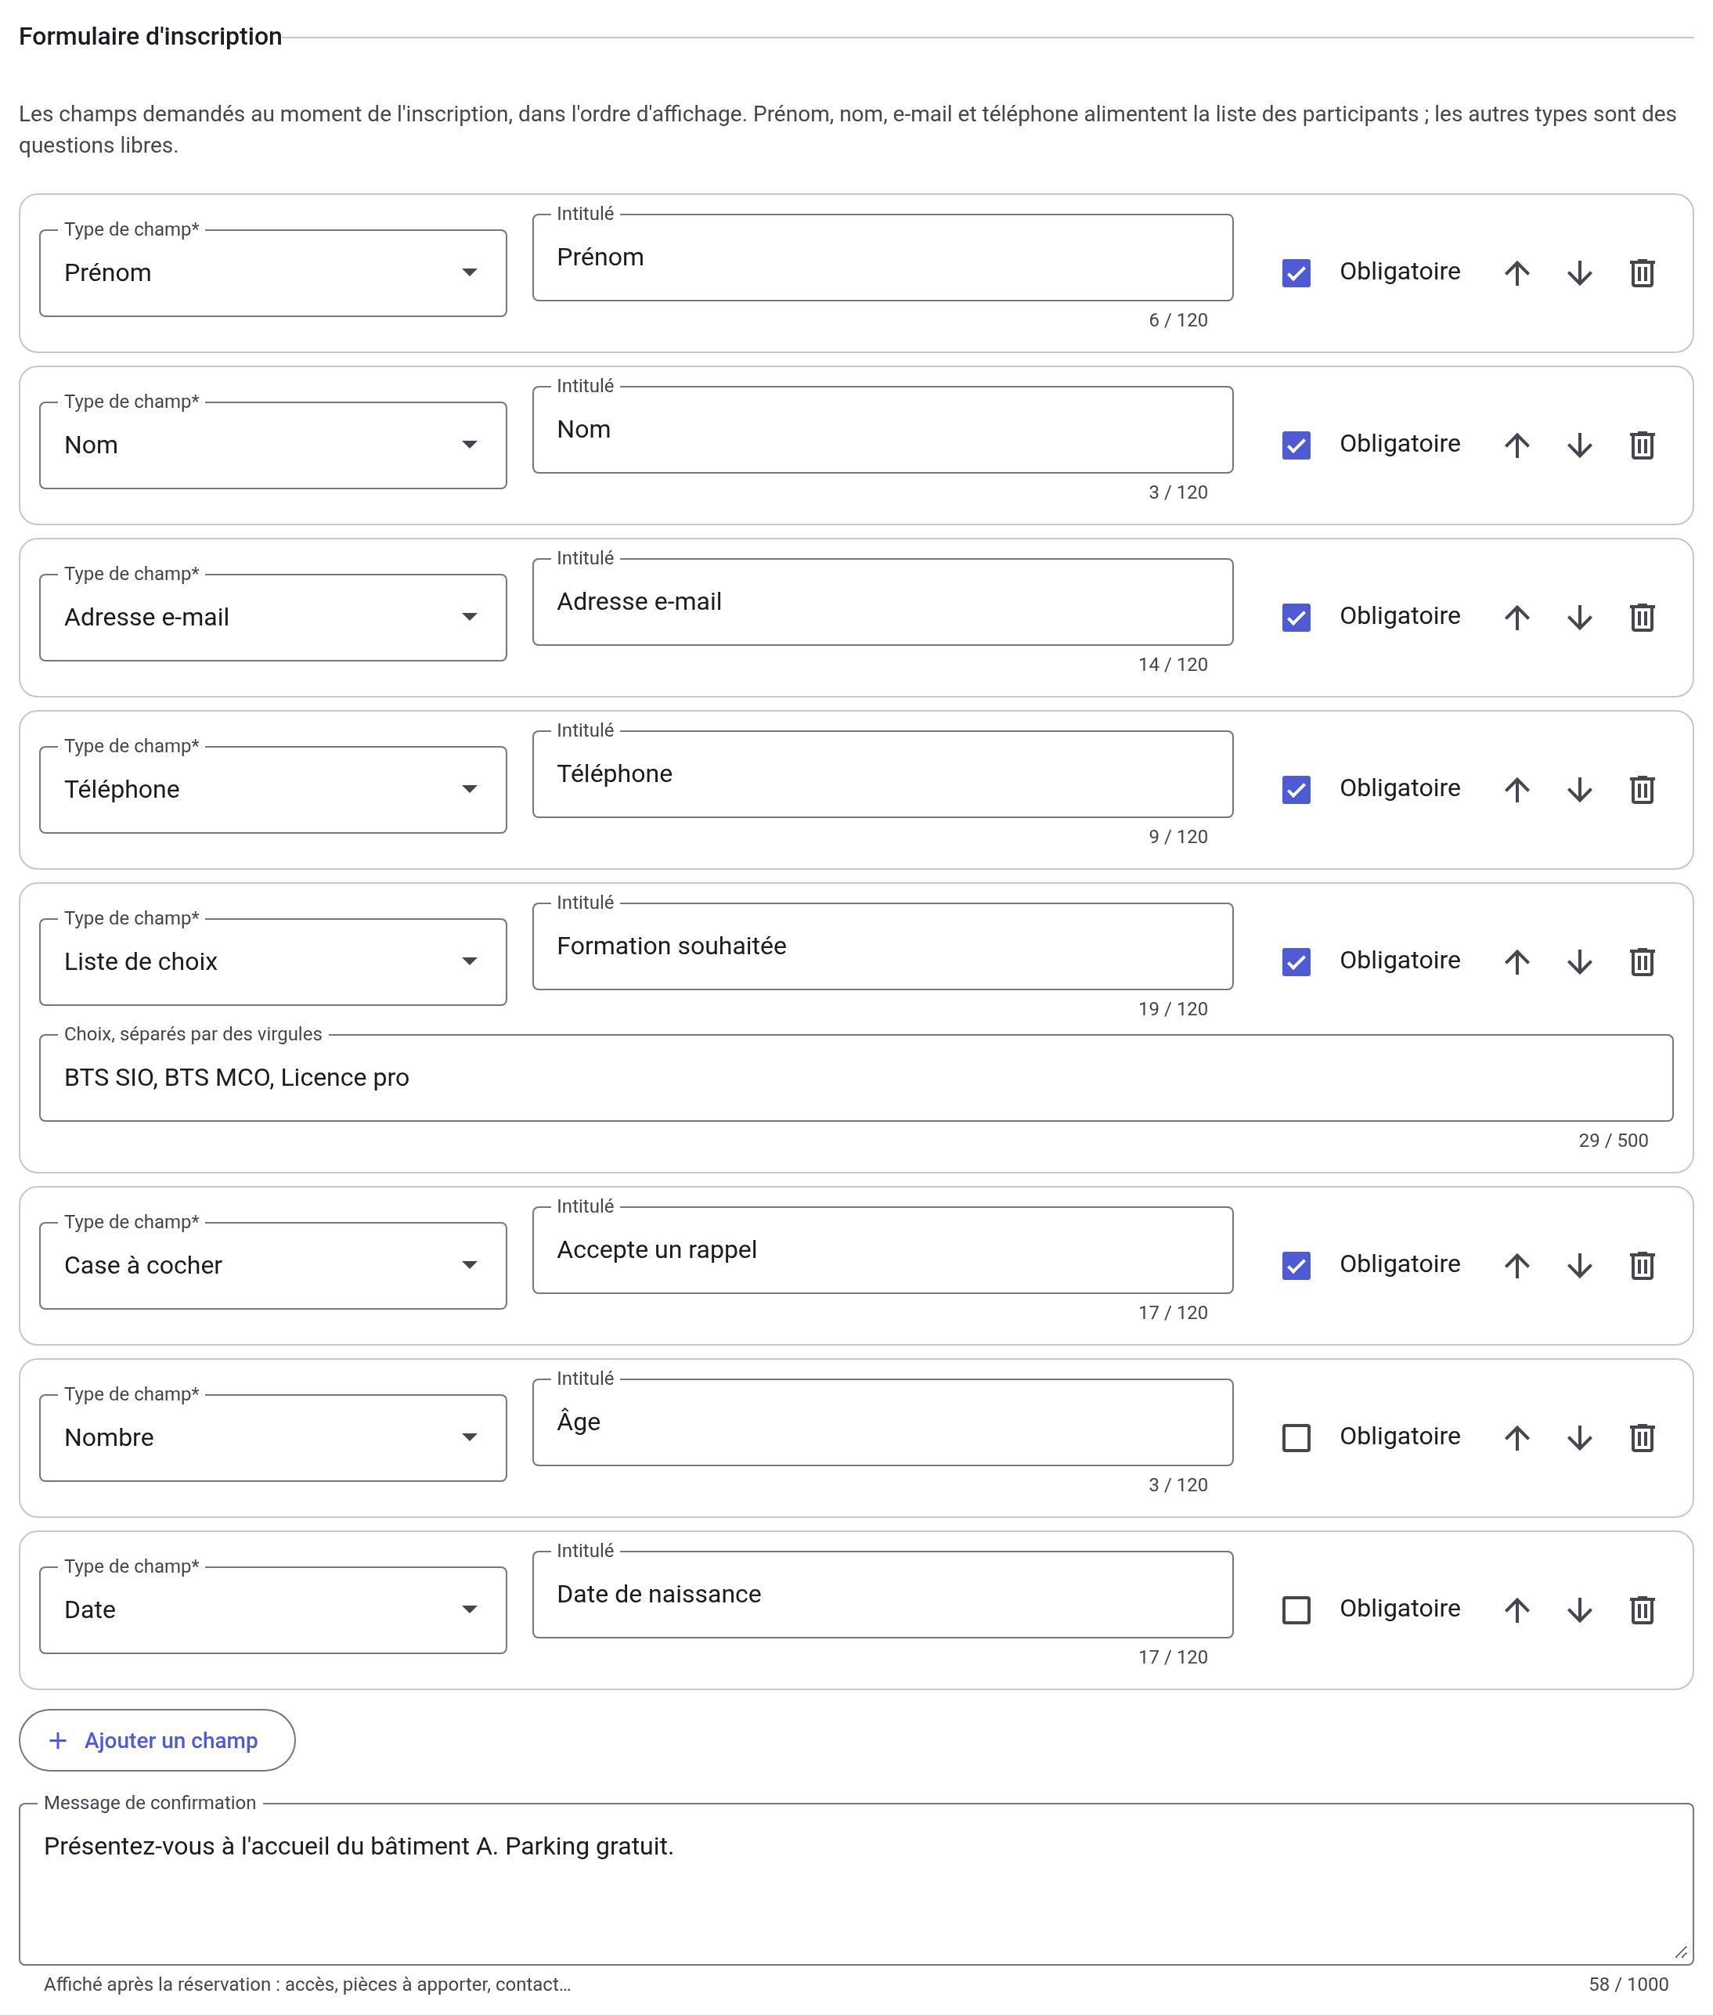Edit the Date de naissance label input
Screen dimensions: 1713x2015
(882, 1595)
